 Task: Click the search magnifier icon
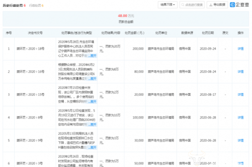tap(183, 5)
